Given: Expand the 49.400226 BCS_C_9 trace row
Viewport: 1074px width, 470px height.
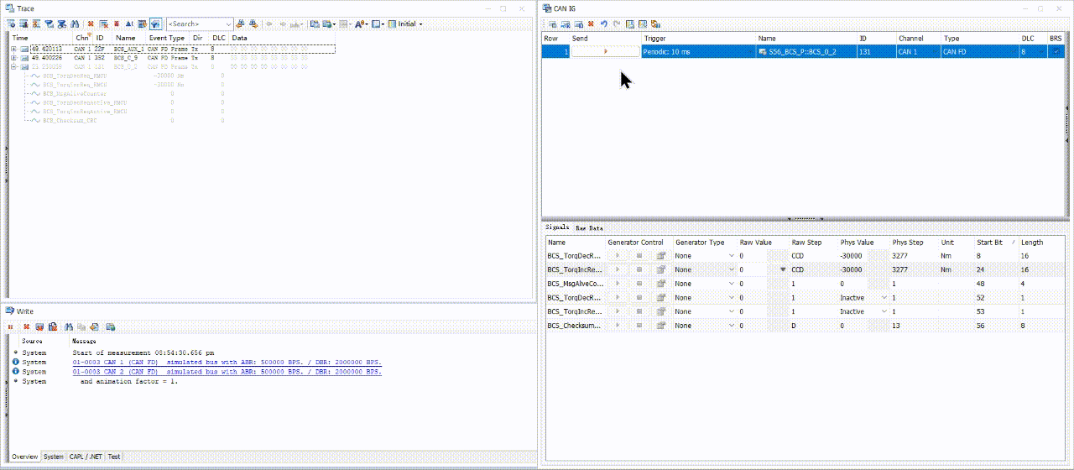Looking at the screenshot, I should tap(13, 58).
